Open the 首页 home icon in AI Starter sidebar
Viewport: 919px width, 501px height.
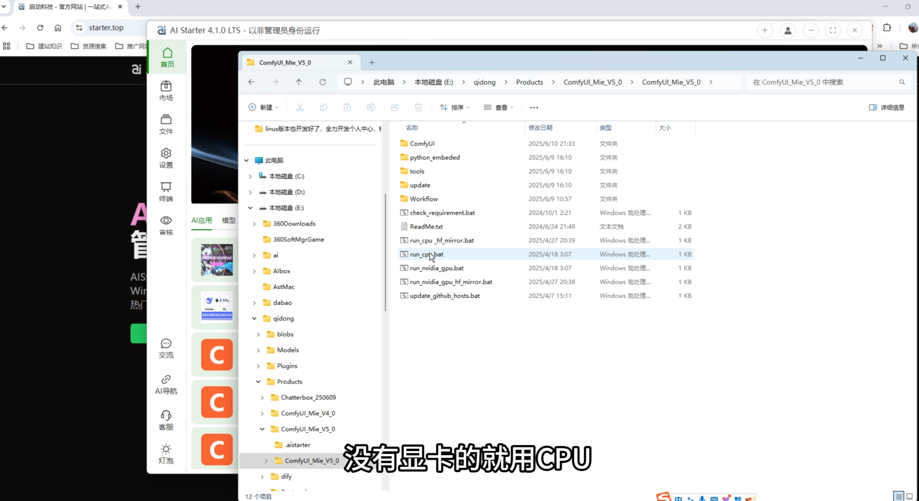point(167,58)
